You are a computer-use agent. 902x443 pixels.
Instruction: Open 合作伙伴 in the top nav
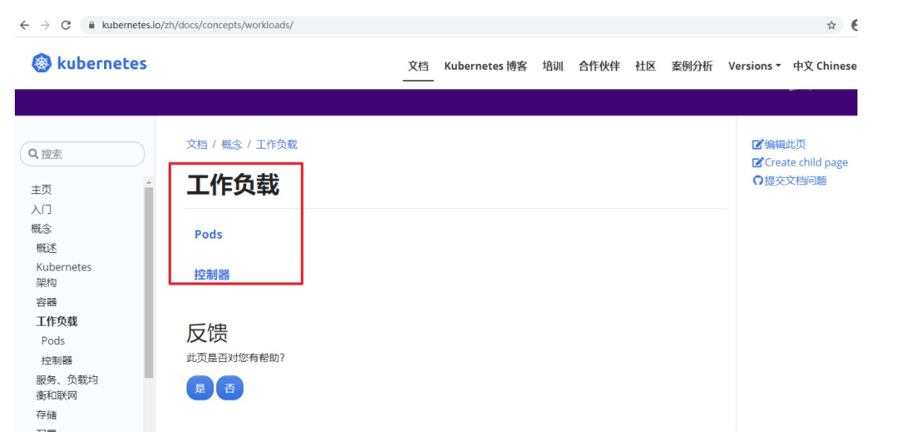click(599, 66)
